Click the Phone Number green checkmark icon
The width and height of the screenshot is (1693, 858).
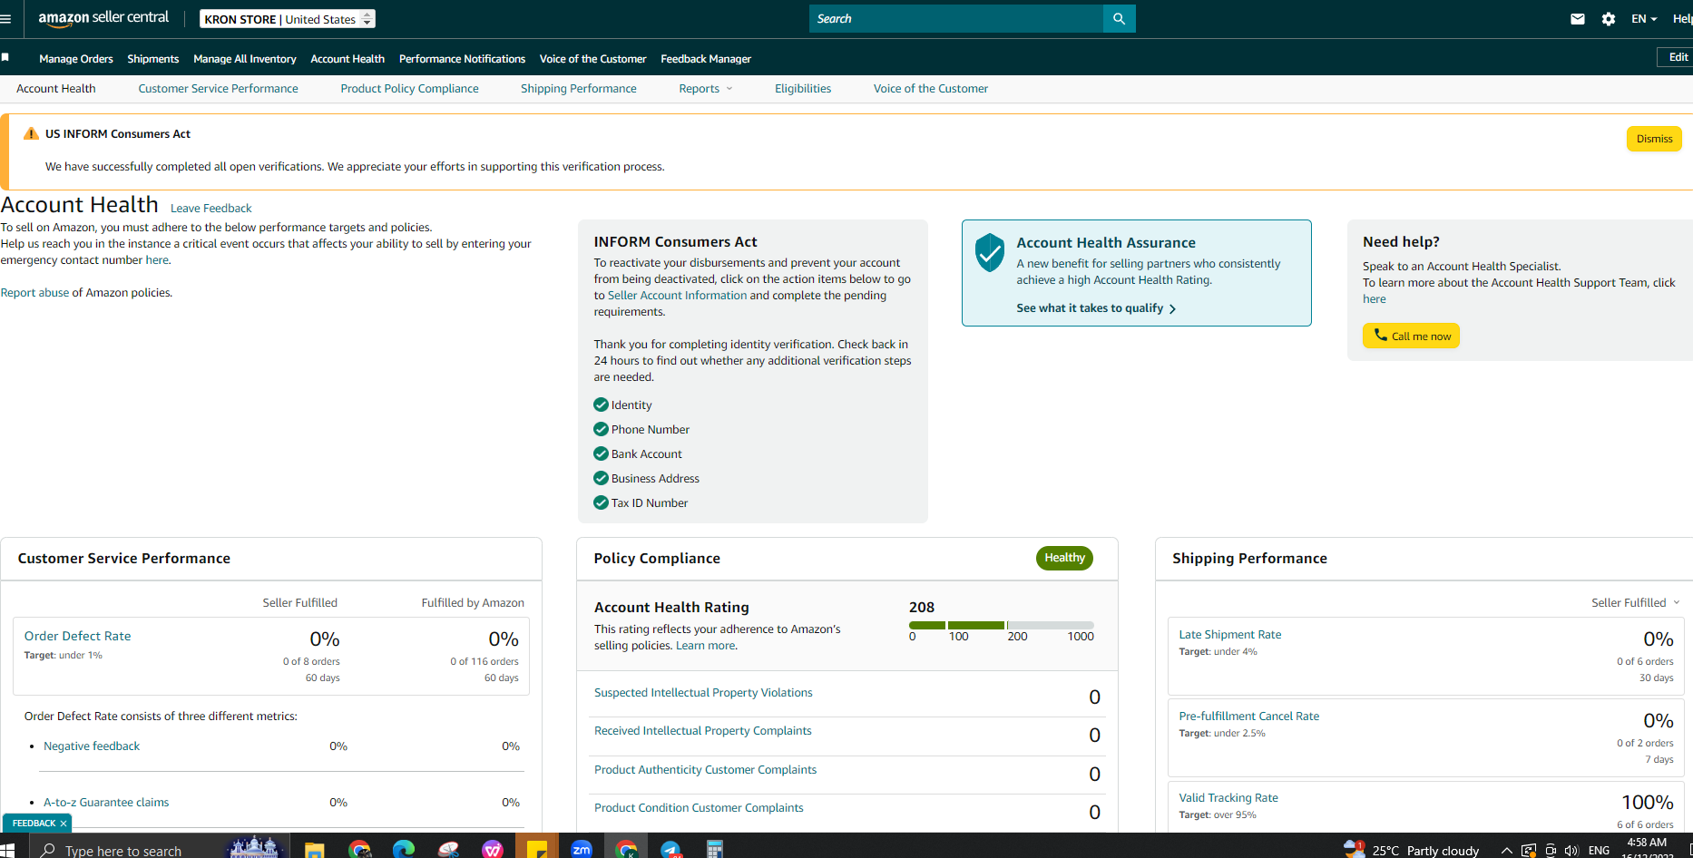[x=601, y=429]
